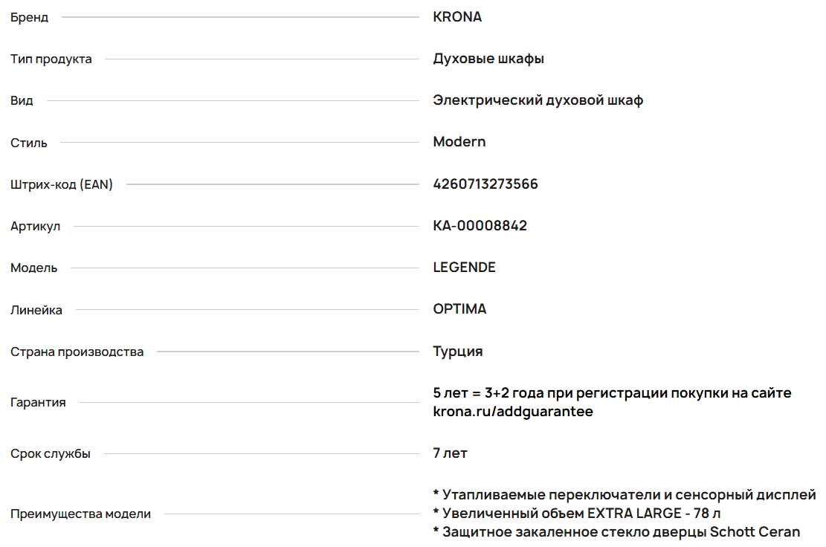Select the Духовые шкафы product type value
The image size is (826, 547).
click(488, 59)
